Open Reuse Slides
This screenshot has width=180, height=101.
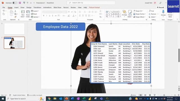28,14
